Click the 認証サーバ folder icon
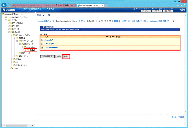This screenshot has height=128, width=188. [20, 53]
